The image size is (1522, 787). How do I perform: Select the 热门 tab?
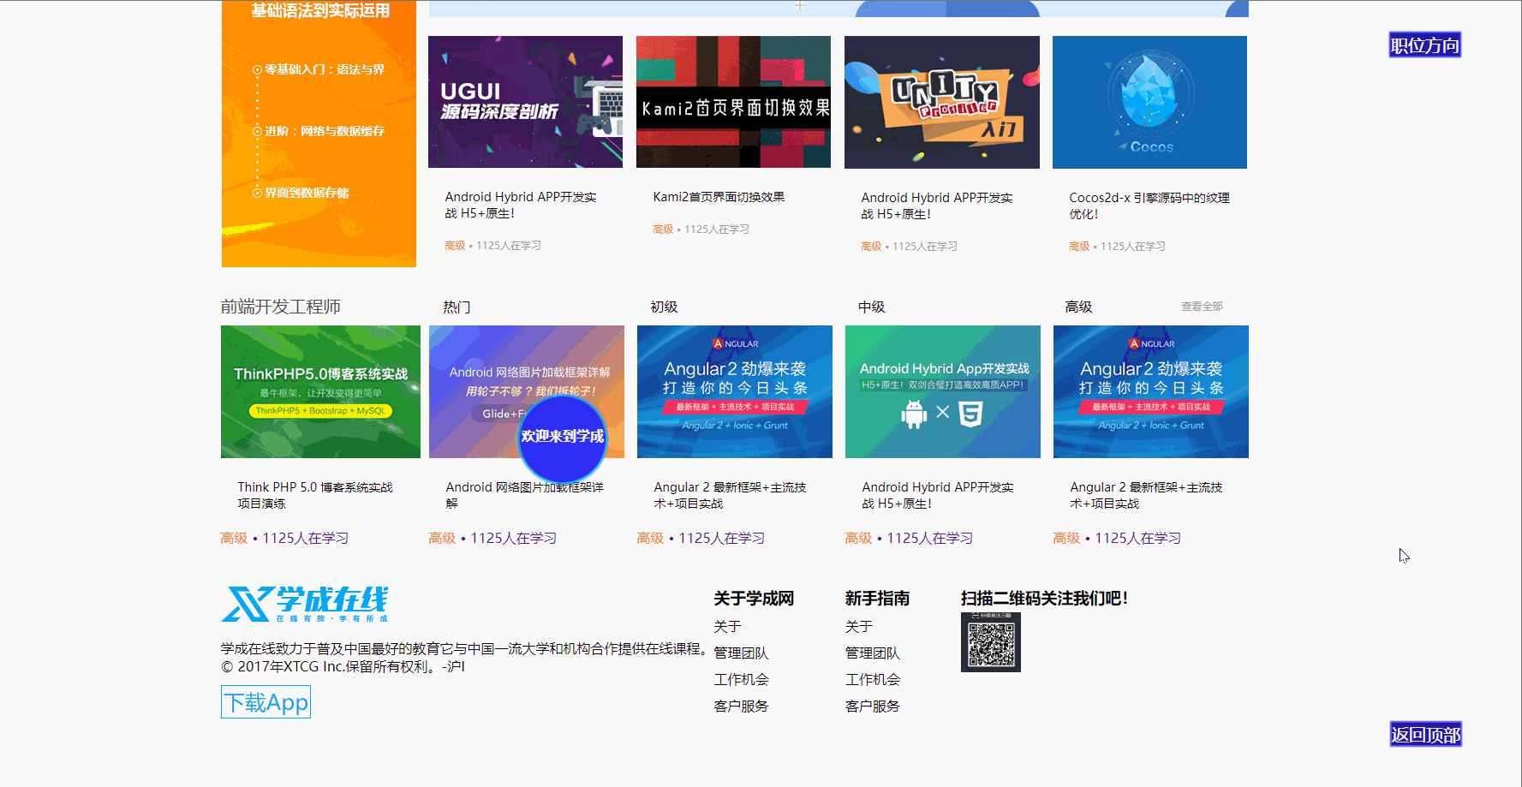[457, 307]
